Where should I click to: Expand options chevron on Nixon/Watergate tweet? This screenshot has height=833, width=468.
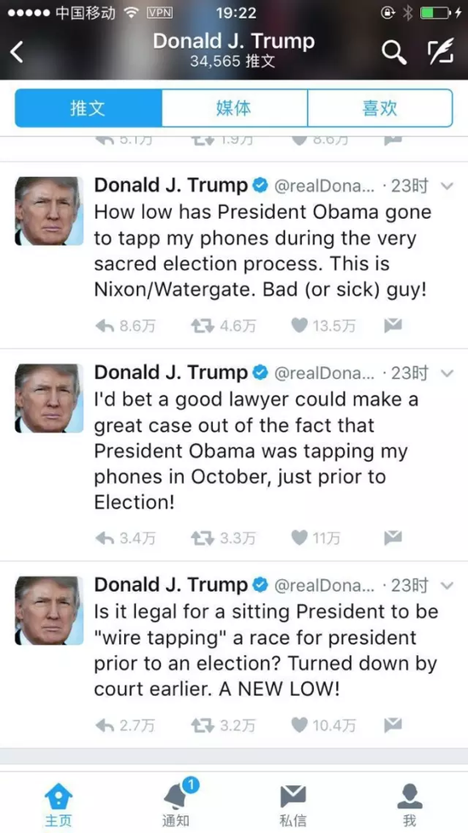pos(448,186)
